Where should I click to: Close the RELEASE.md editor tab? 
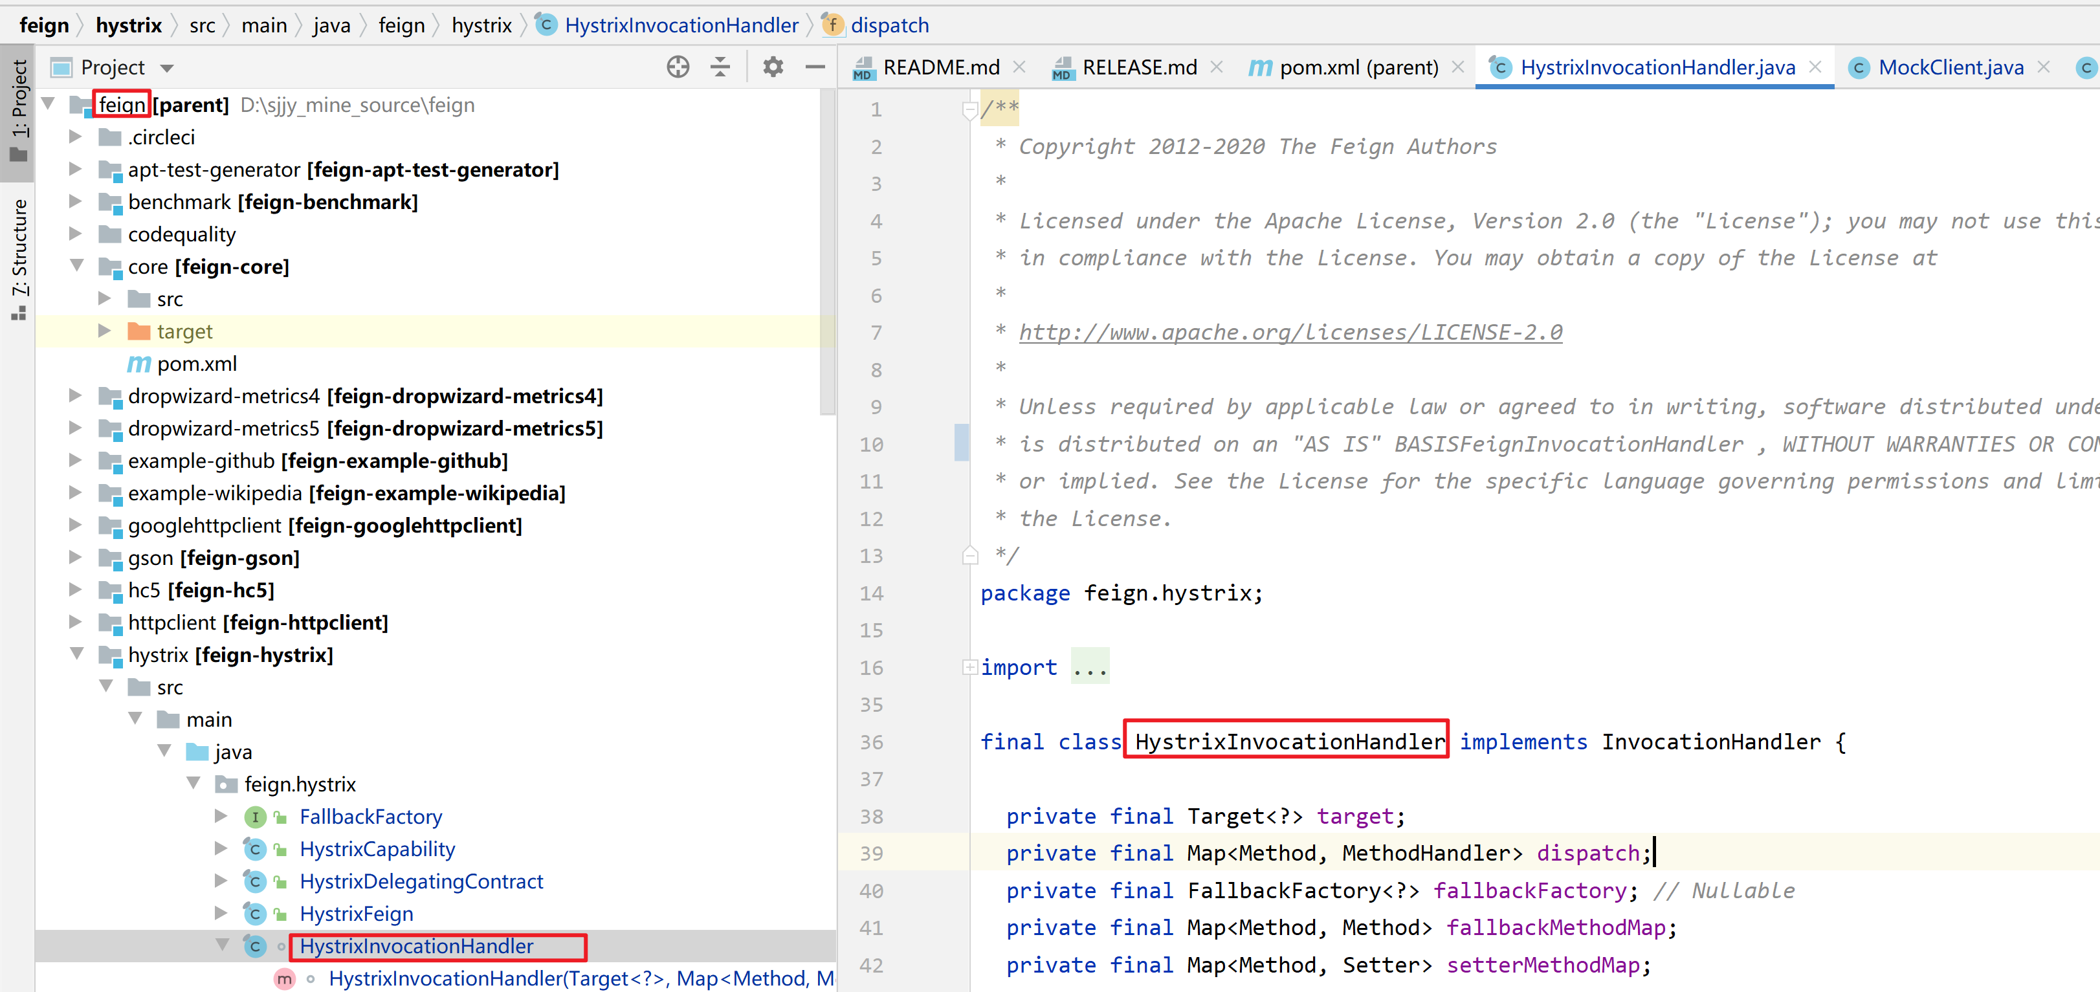(1216, 67)
